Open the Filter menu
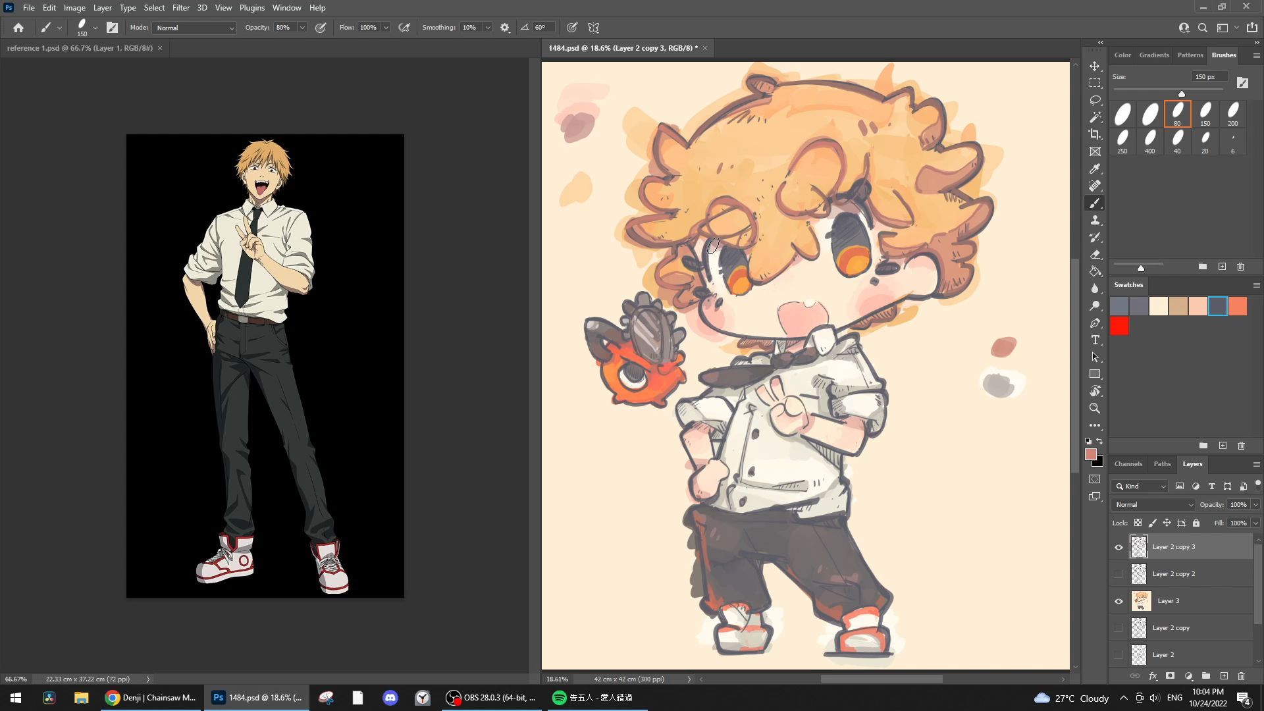 (x=181, y=8)
